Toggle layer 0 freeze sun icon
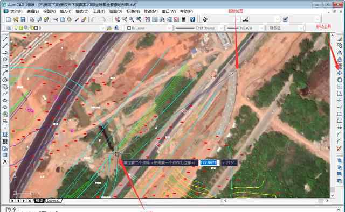Screen dimensions: 345x212 [21, 28]
